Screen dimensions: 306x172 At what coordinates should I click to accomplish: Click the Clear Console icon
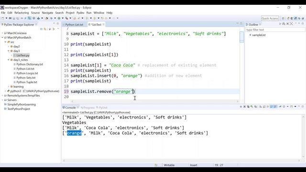tap(261, 107)
